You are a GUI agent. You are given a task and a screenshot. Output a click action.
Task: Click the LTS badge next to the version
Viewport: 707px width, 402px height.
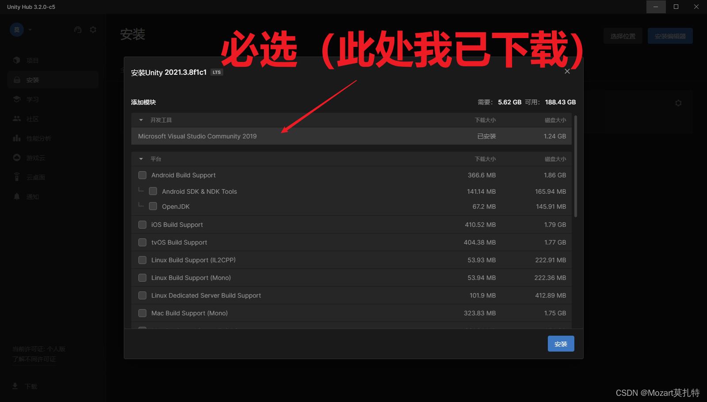click(217, 72)
